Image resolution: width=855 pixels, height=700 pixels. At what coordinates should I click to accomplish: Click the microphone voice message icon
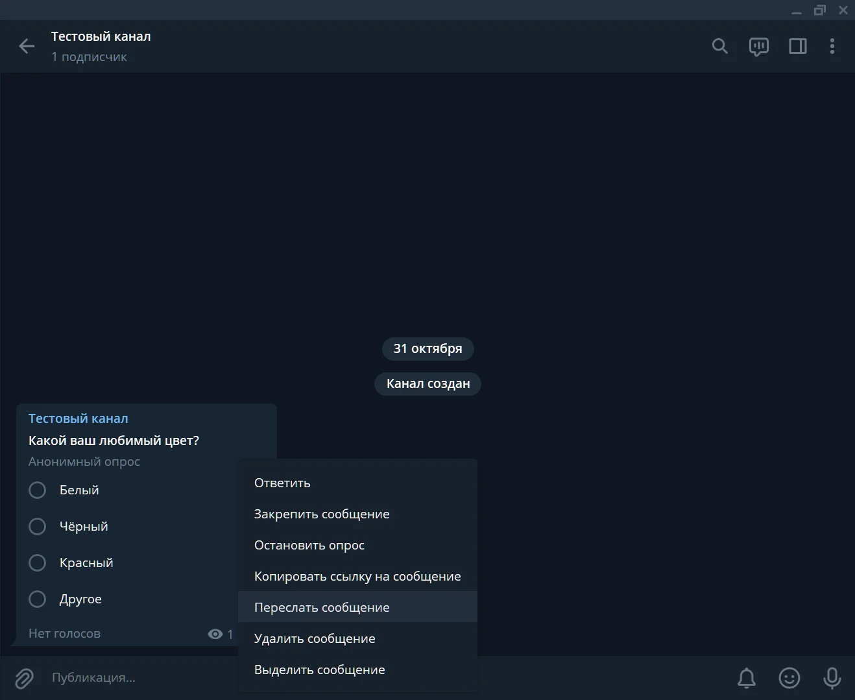[832, 678]
